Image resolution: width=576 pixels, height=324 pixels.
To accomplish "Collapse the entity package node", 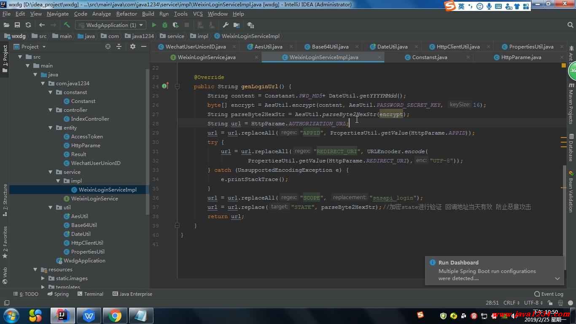I will (x=50, y=128).
